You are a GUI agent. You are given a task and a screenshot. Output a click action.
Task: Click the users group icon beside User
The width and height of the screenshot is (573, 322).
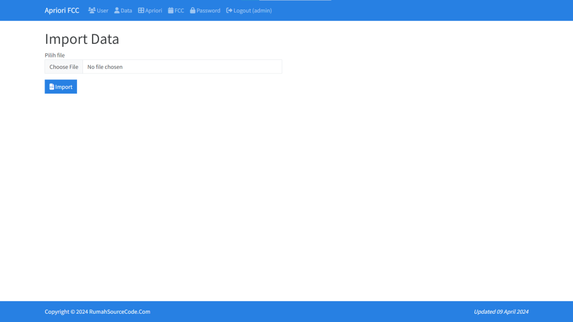pyautogui.click(x=92, y=11)
